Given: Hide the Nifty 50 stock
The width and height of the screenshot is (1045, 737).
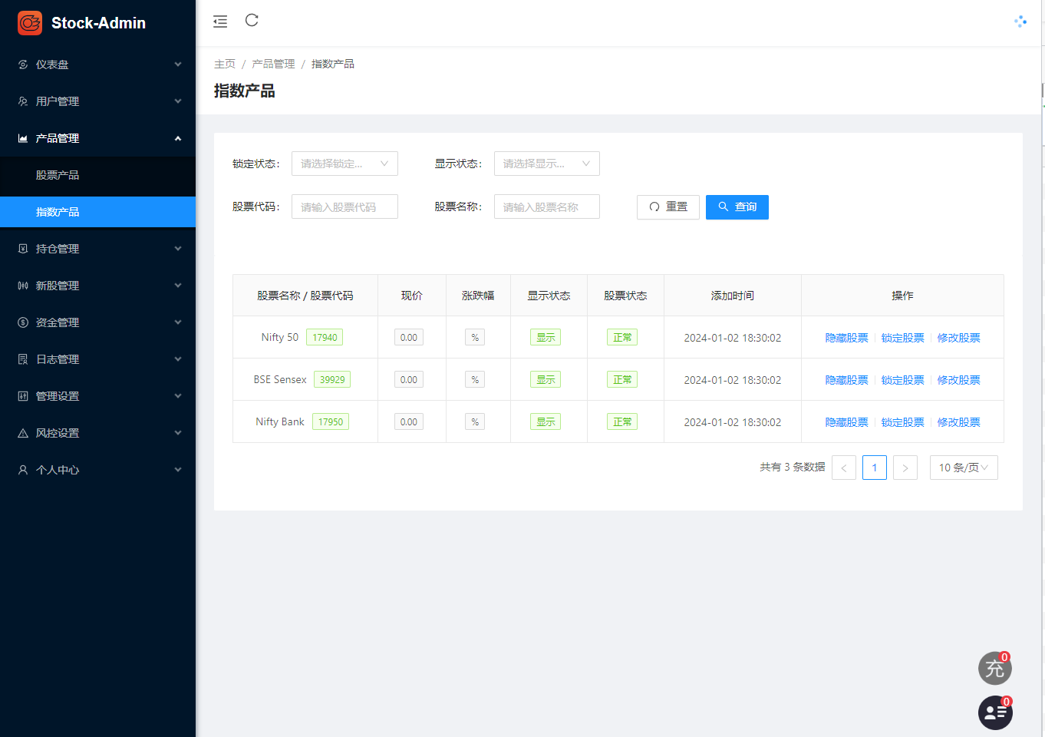Looking at the screenshot, I should click(x=846, y=337).
